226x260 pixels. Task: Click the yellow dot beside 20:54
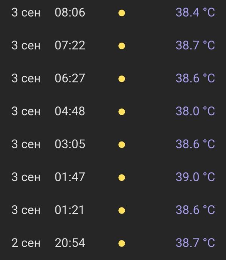coord(122,243)
